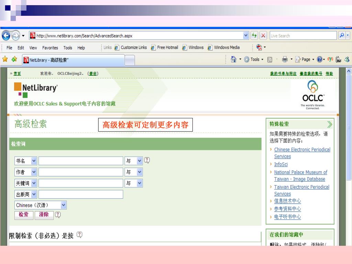Open the Customize Links bookmark
352x264 pixels.
point(131,47)
